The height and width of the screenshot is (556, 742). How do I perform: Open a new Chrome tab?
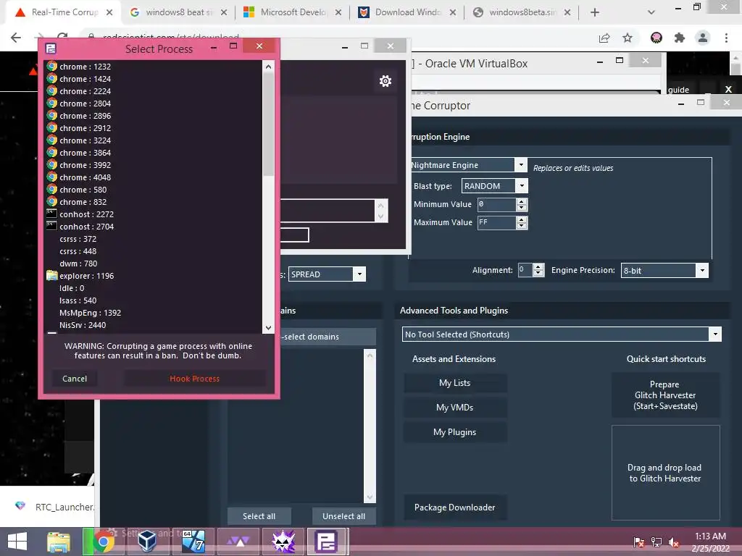(x=595, y=12)
